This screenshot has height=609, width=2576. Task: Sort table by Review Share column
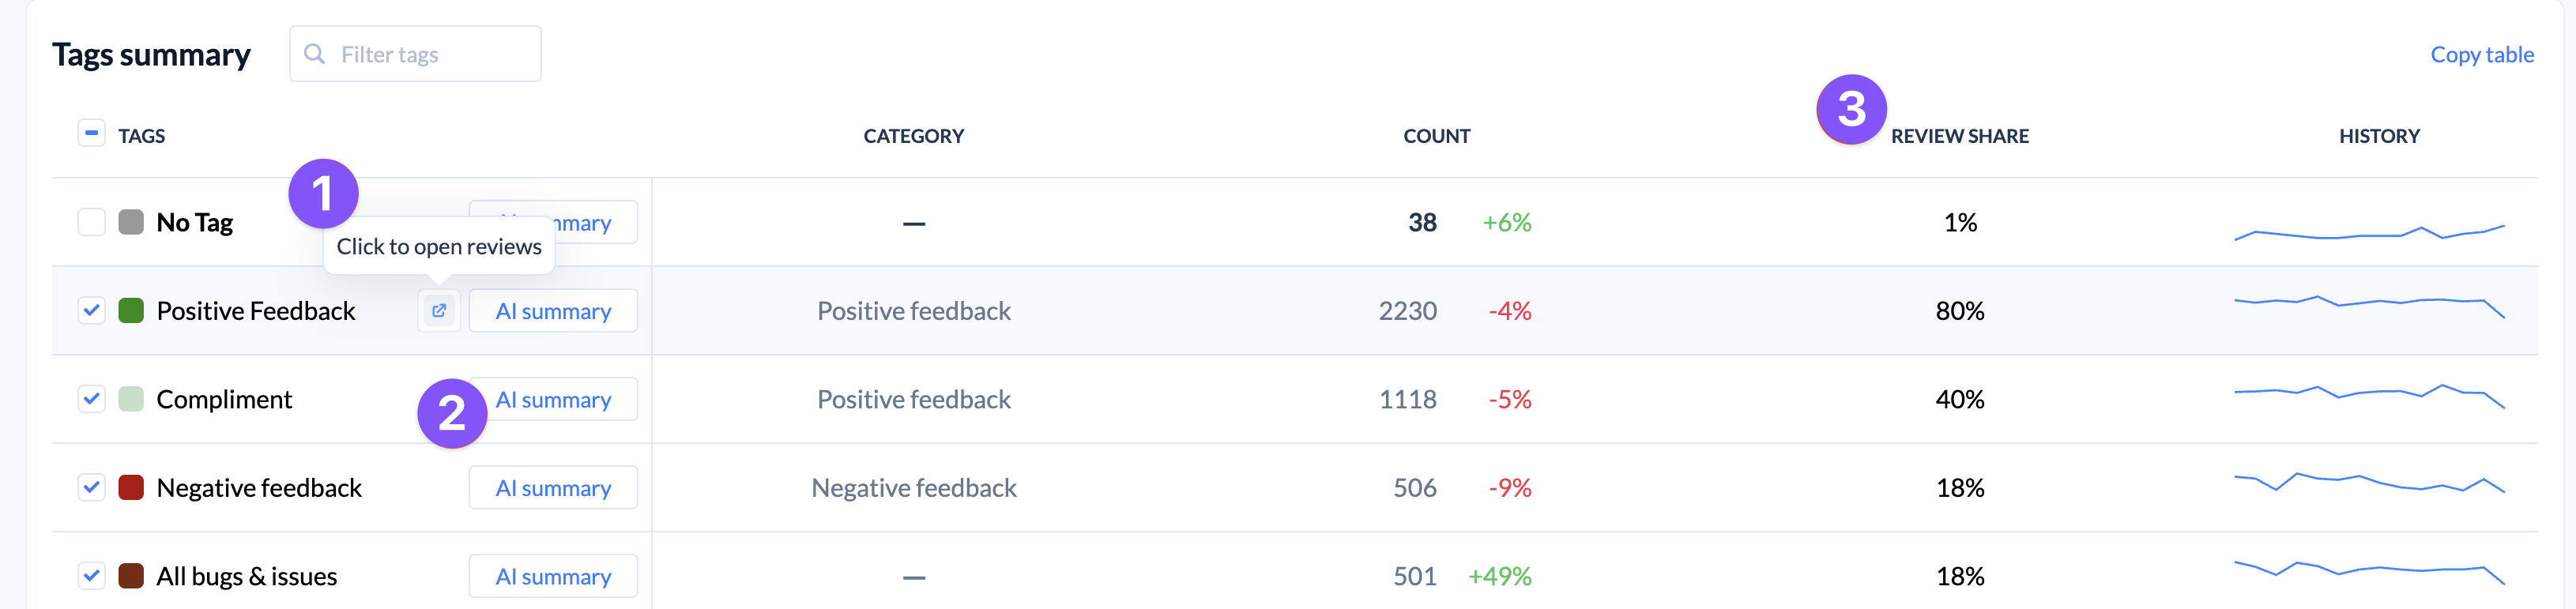click(x=1959, y=136)
